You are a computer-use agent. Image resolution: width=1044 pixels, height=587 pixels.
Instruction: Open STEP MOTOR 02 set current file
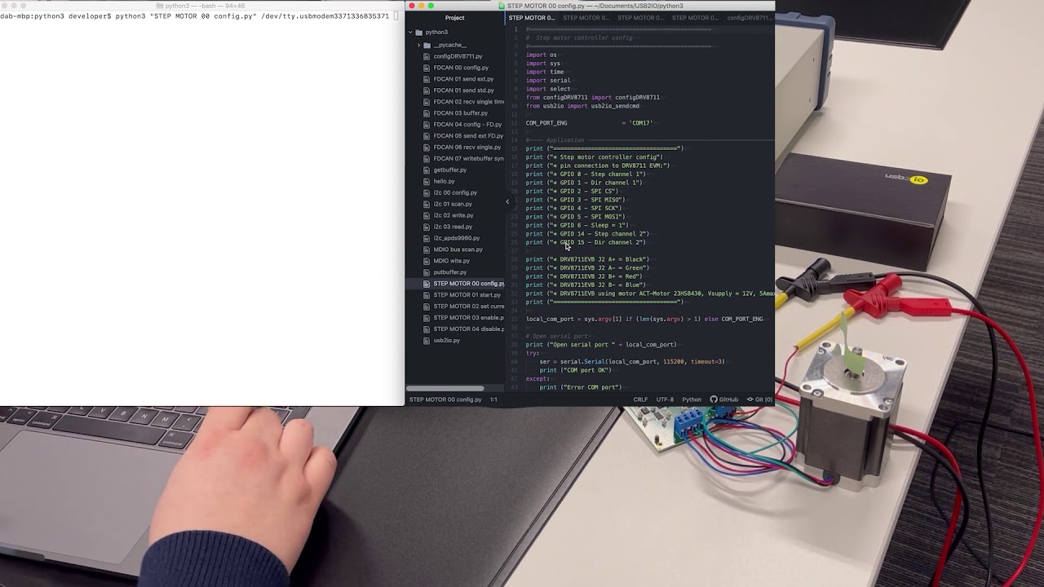click(x=468, y=307)
